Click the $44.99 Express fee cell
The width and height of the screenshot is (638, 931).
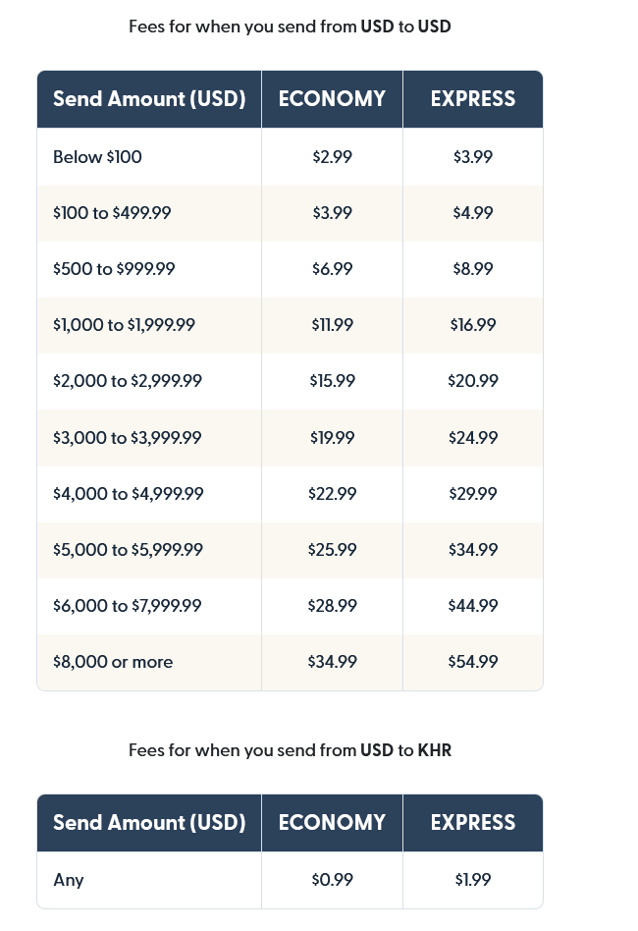(x=473, y=606)
